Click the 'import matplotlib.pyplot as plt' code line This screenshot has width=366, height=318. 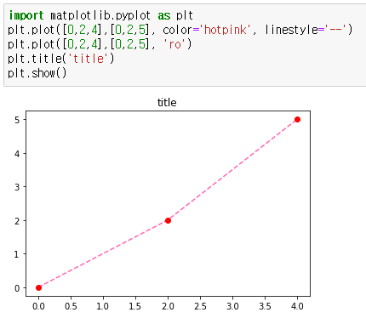(x=100, y=15)
